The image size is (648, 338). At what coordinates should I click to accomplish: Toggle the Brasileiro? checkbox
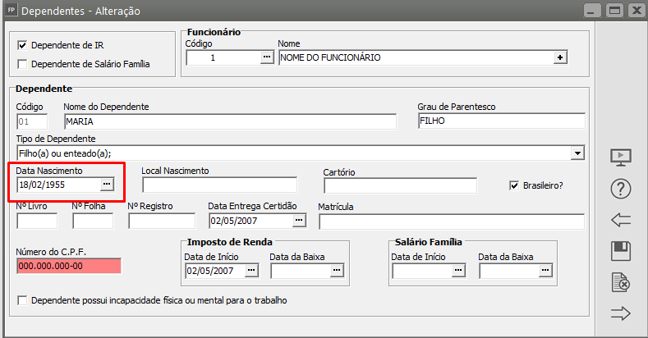pos(515,185)
